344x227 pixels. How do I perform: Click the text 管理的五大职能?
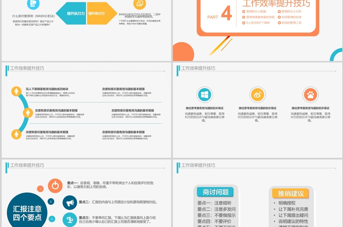point(256,12)
